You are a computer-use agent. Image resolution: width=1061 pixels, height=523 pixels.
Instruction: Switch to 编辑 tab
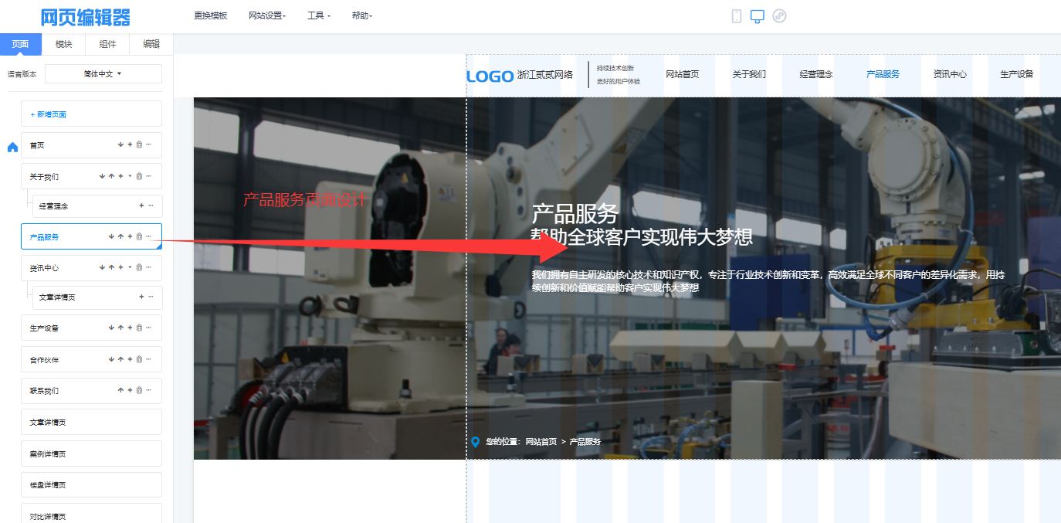pos(151,44)
